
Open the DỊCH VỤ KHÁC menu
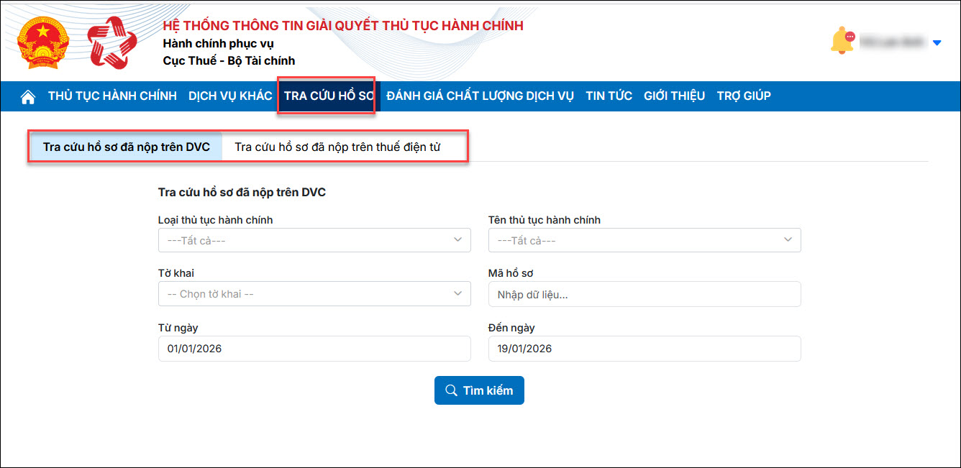[230, 96]
